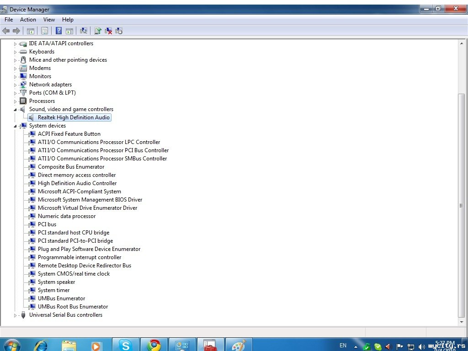Click the scrollbar down arrow
Viewport: 468px width, 351px height.
[x=462, y=322]
